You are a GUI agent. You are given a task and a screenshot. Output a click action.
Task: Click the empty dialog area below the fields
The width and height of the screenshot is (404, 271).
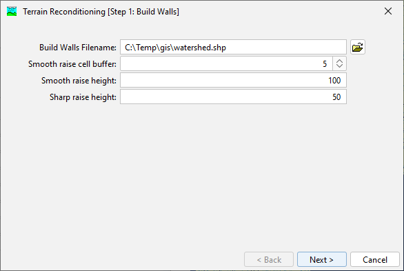coord(202,175)
